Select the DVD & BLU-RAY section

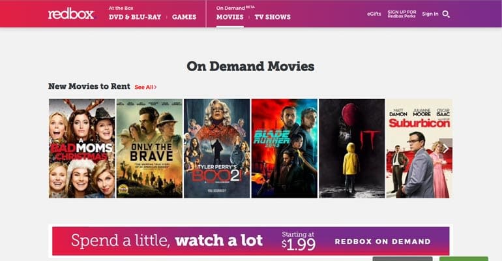coord(135,17)
